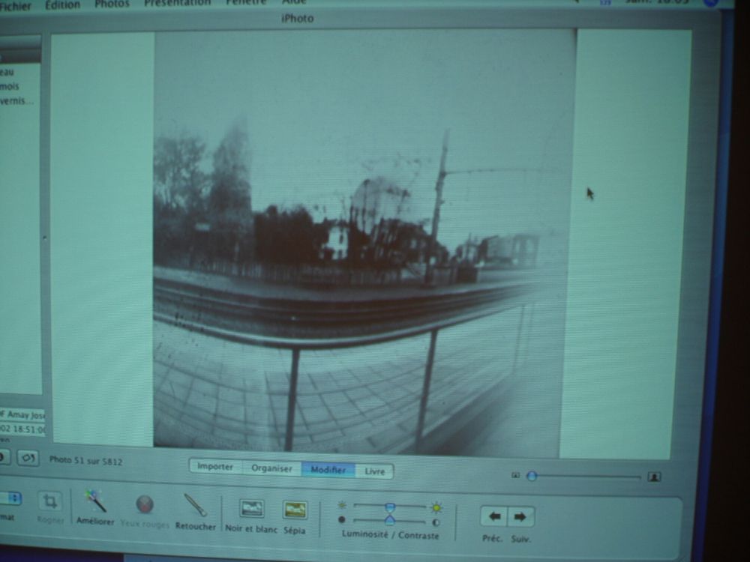Image resolution: width=750 pixels, height=562 pixels.
Task: Click the small thumbnail zoom icon
Action: 516,475
